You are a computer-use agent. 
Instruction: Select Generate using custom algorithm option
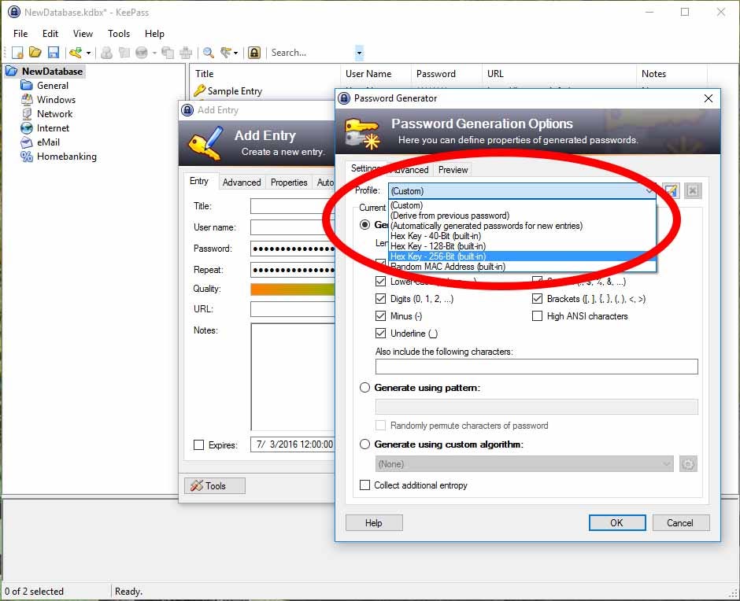pos(364,444)
